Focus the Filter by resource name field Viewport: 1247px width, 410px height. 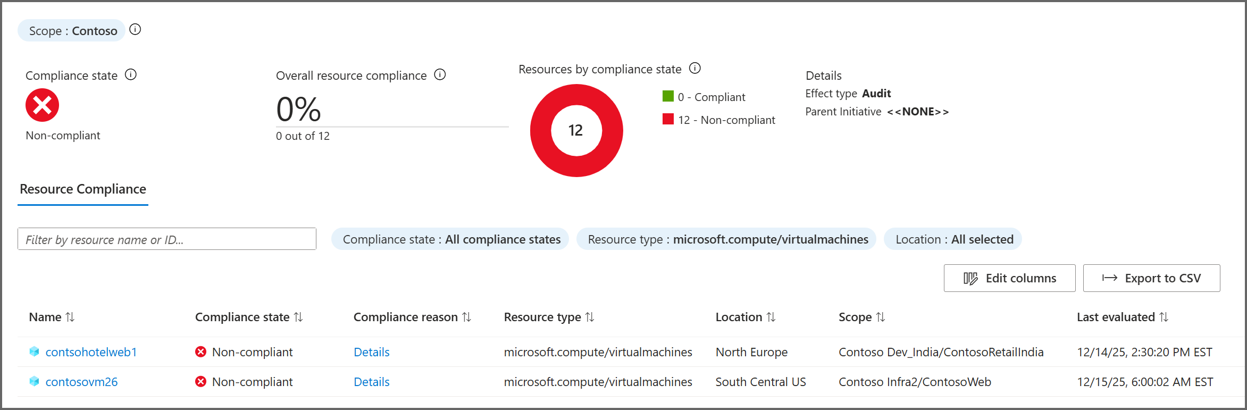click(167, 240)
